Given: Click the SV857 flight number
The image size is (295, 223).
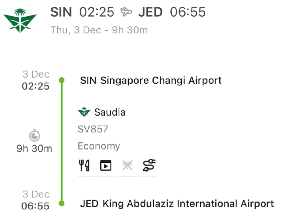Looking at the screenshot, I should pos(93,129).
